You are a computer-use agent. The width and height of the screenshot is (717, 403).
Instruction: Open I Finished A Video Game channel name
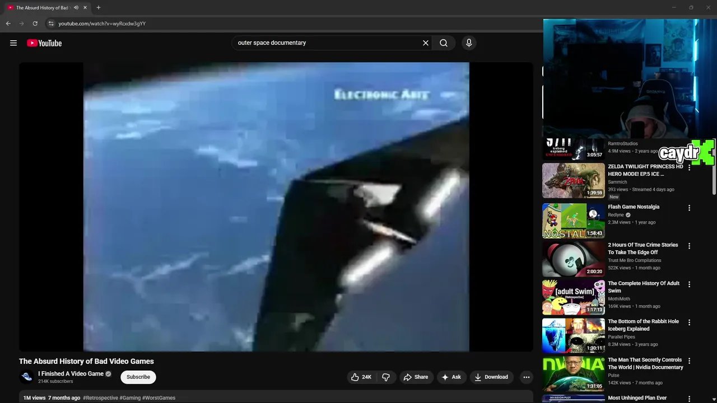pos(71,374)
